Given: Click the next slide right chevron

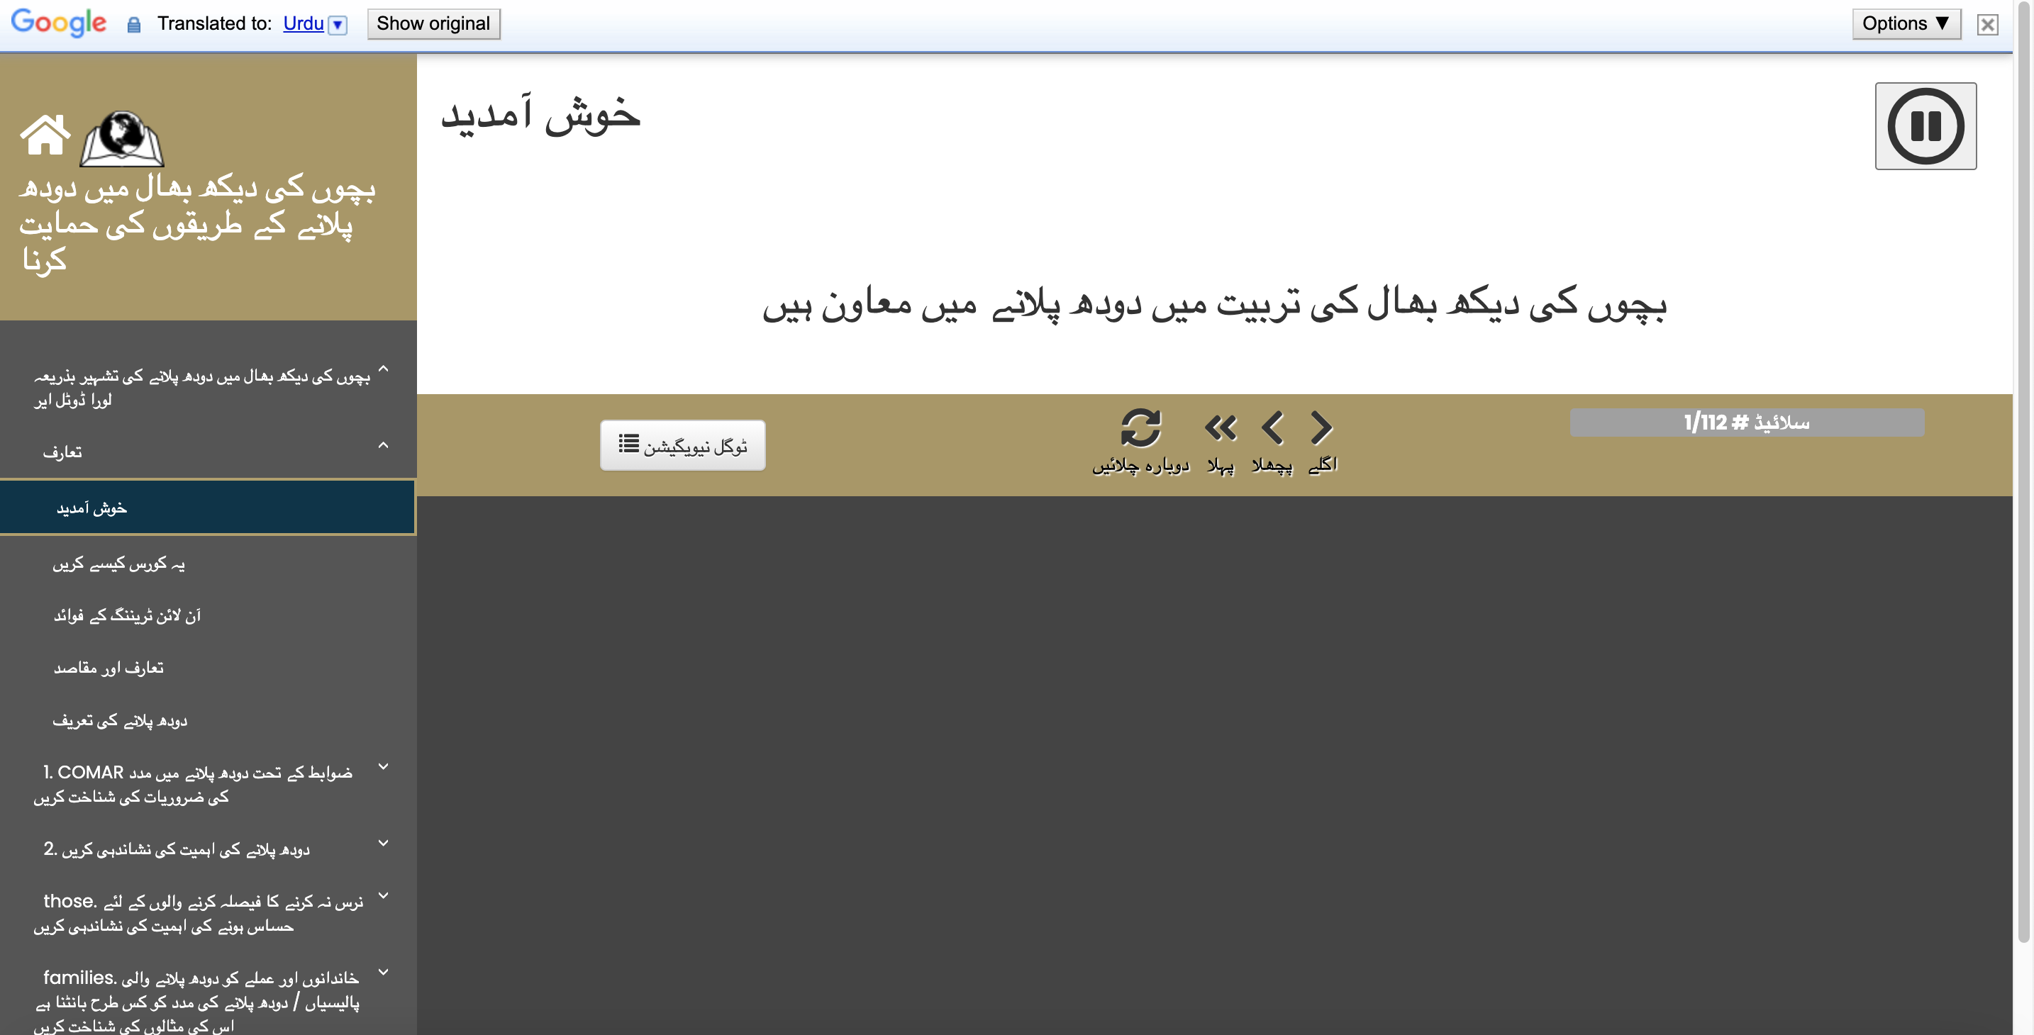Looking at the screenshot, I should pos(1321,429).
